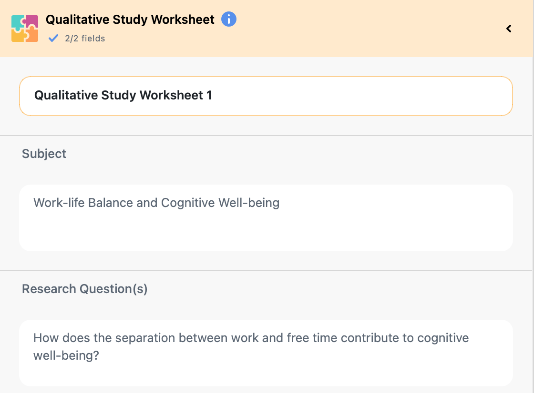Click the number 1 in the worksheet name
This screenshot has height=393, width=534.
coord(209,96)
